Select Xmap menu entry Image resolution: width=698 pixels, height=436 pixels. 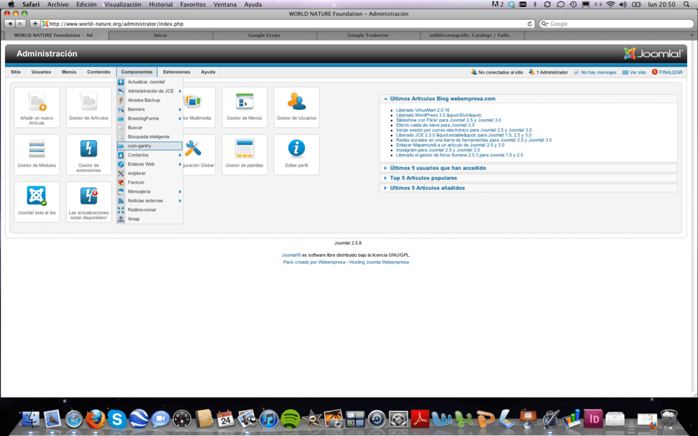pos(150,219)
